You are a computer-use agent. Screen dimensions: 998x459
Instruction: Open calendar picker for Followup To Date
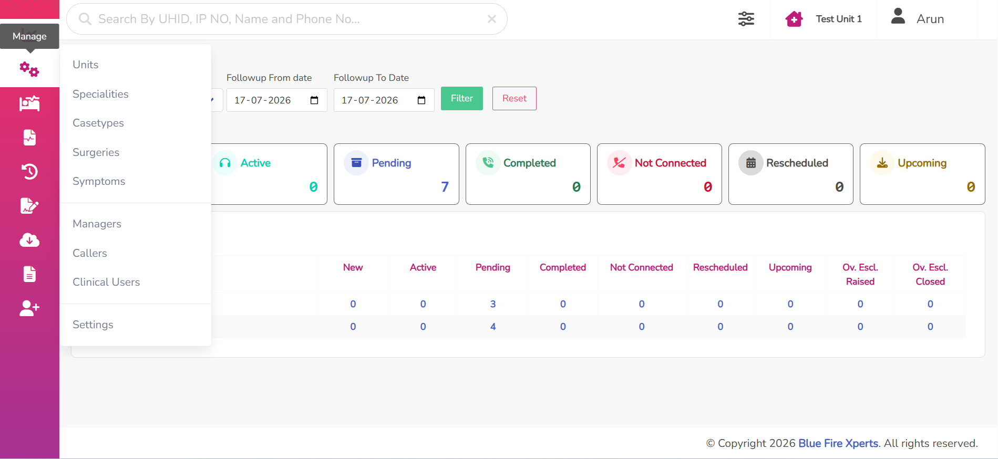[421, 100]
